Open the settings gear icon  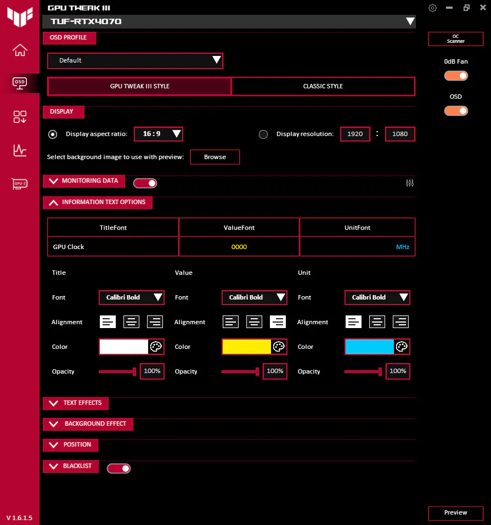(432, 8)
